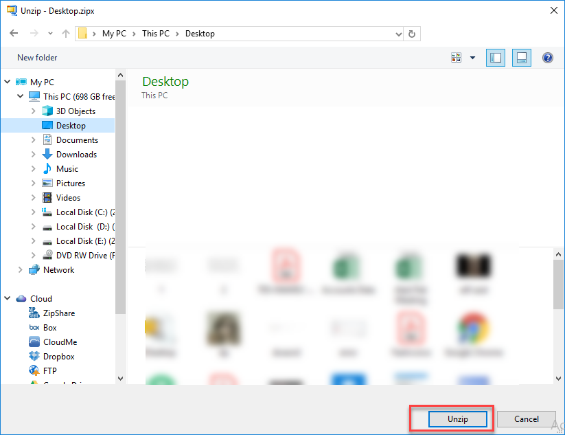Viewport: 565px width, 435px height.
Task: Go forward with the Forward arrow
Action: [34, 33]
